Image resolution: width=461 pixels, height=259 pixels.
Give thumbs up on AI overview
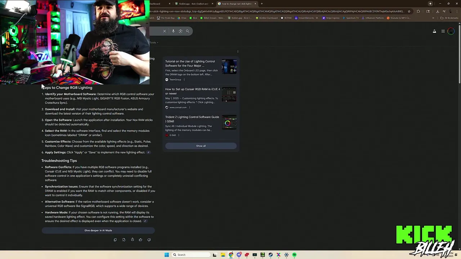coord(140,240)
